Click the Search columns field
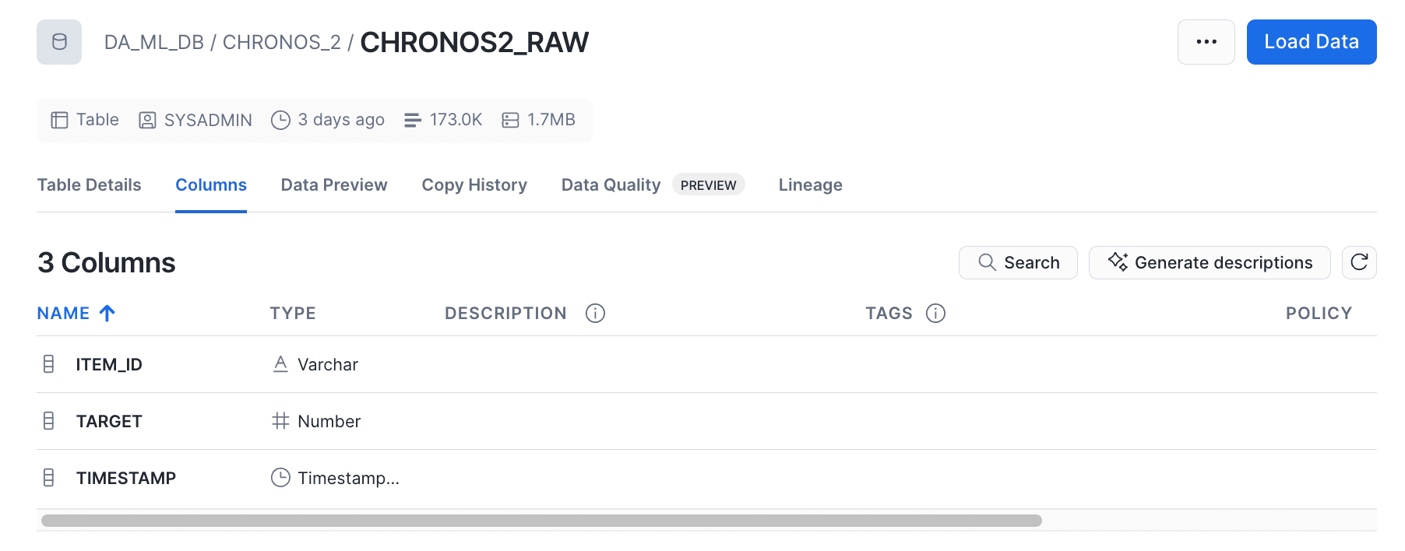 click(x=1018, y=262)
